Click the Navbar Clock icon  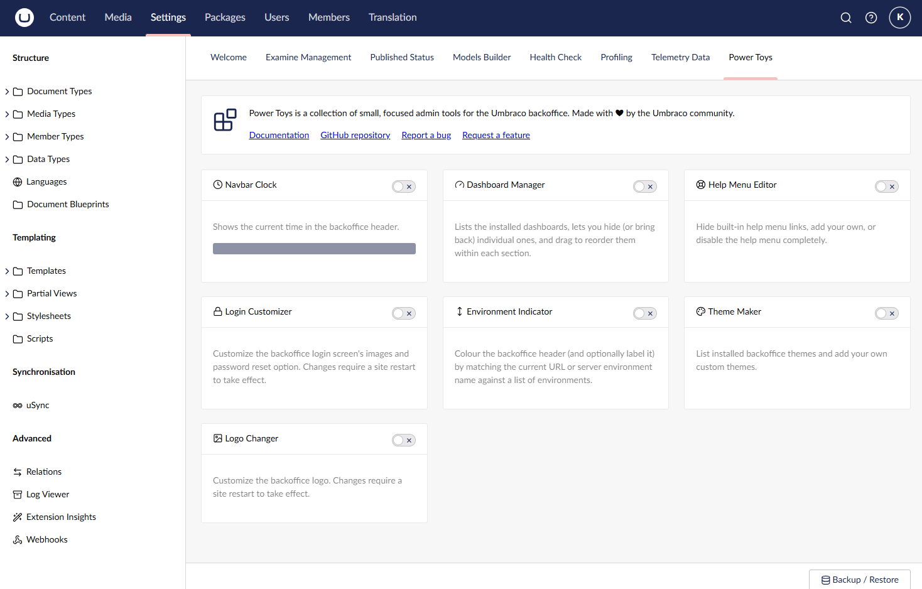(218, 185)
